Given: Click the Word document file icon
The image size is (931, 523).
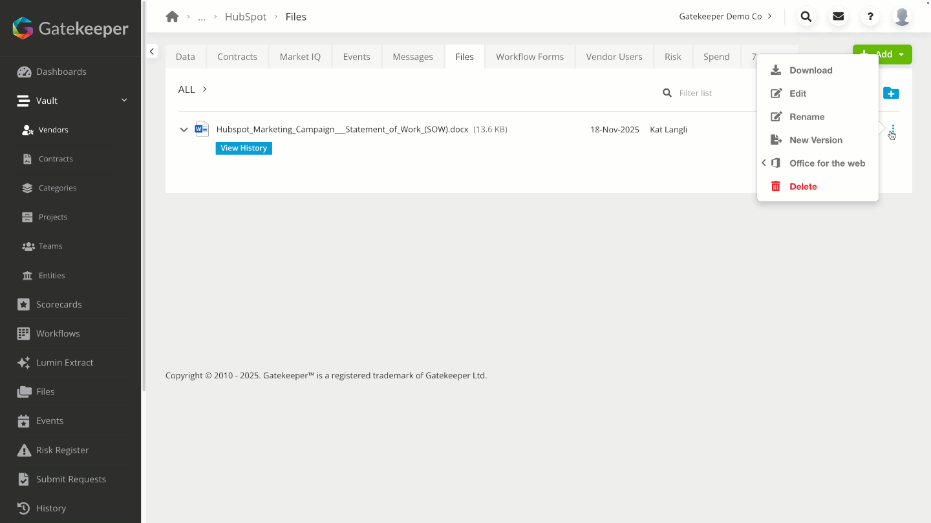Looking at the screenshot, I should tap(202, 129).
